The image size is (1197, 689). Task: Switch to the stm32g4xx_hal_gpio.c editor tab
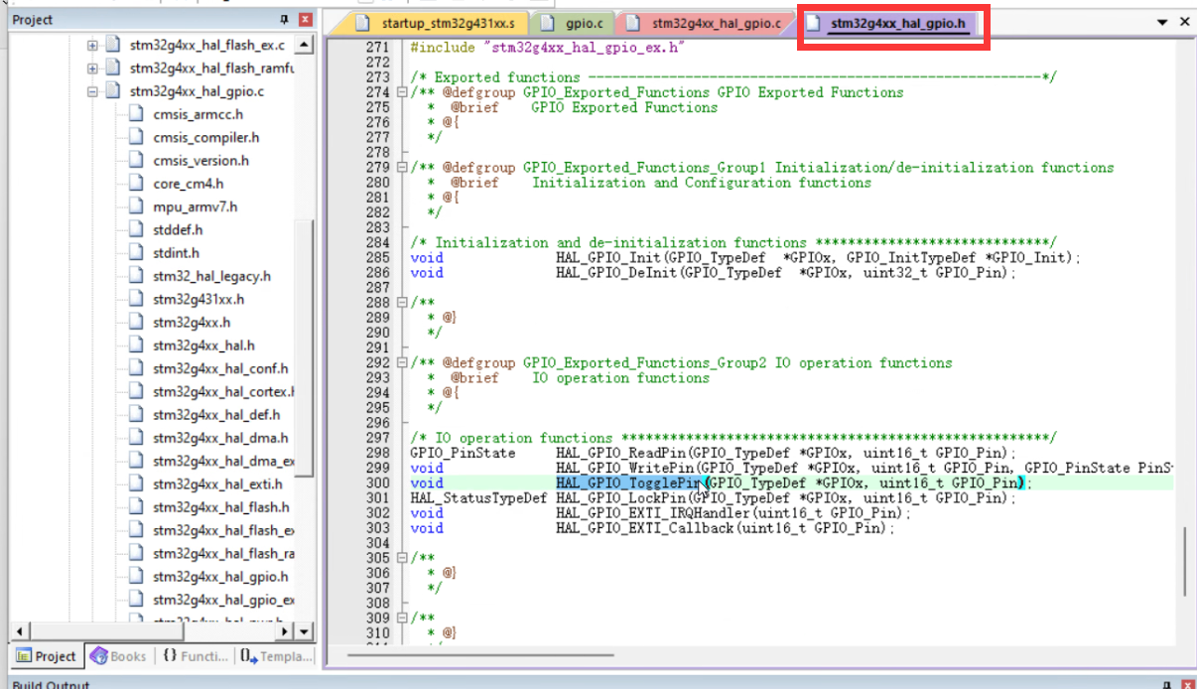[x=715, y=23]
